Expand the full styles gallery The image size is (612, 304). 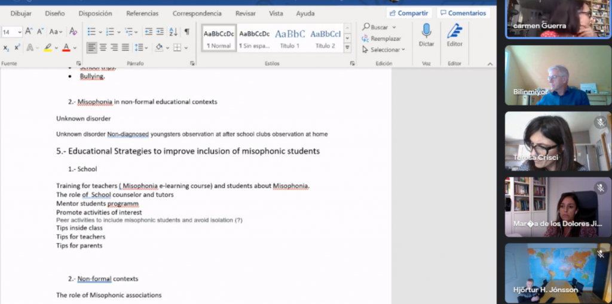coord(347,48)
